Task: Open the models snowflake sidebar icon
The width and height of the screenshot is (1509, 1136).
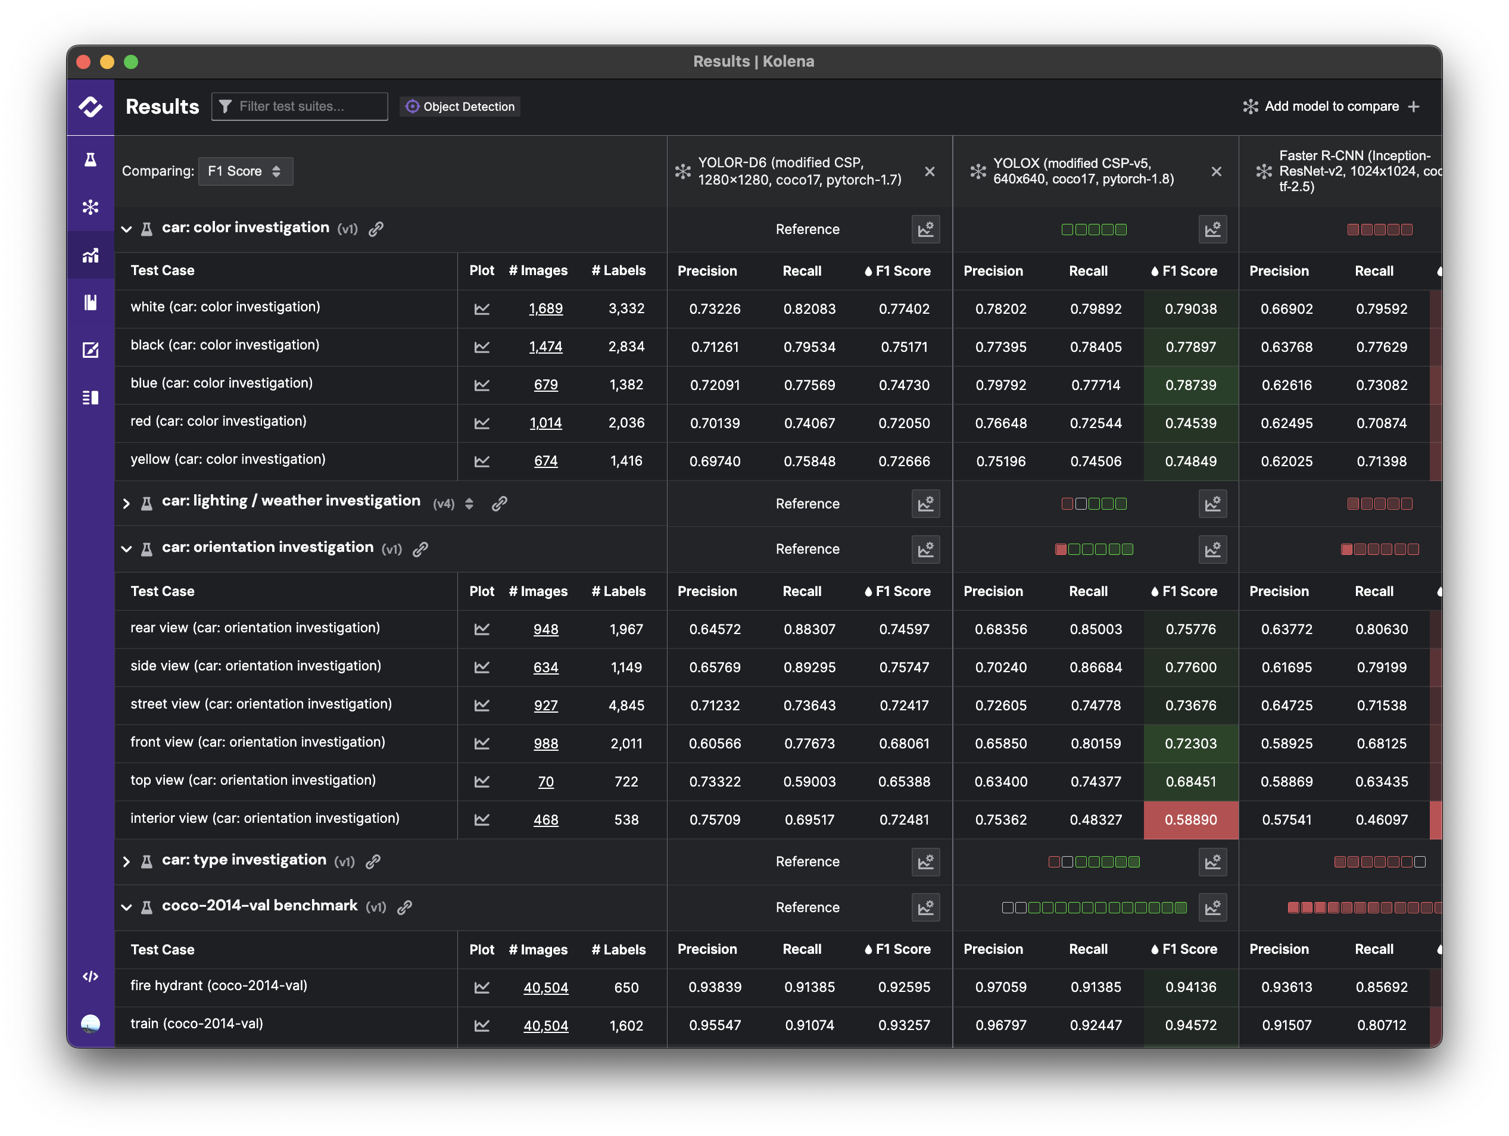Action: pos(90,207)
